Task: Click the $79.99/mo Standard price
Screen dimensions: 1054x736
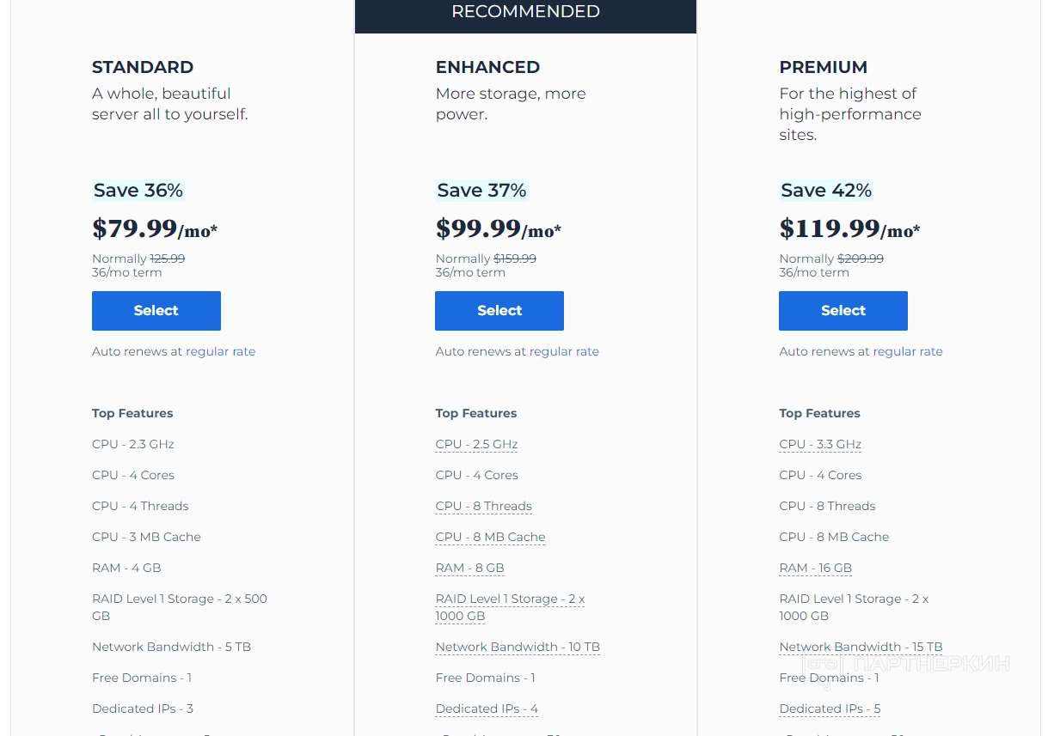Action: coord(155,229)
